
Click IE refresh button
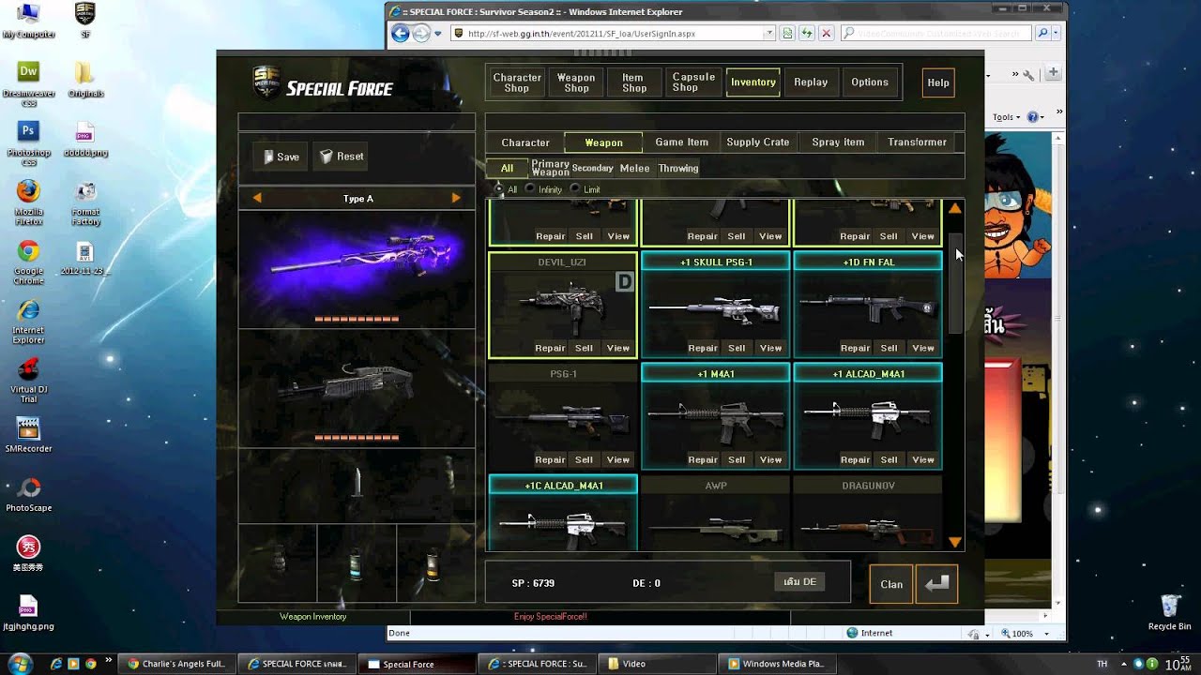point(807,33)
